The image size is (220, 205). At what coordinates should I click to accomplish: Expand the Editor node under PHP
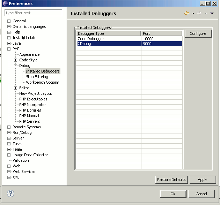coord(16,88)
